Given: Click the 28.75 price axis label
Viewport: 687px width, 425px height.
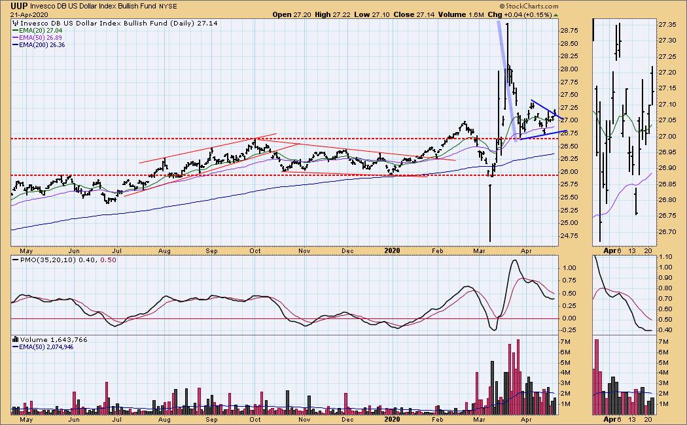Looking at the screenshot, I should point(569,31).
